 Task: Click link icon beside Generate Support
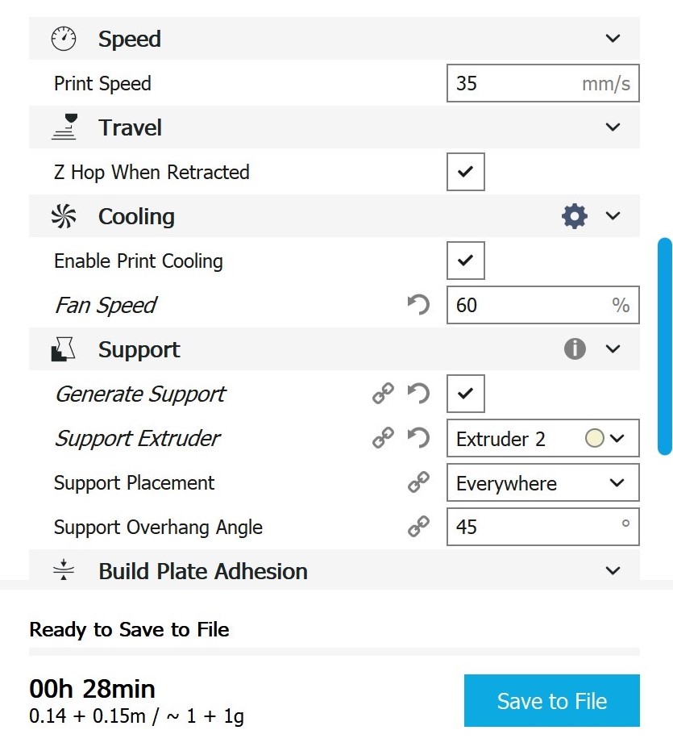[x=383, y=394]
